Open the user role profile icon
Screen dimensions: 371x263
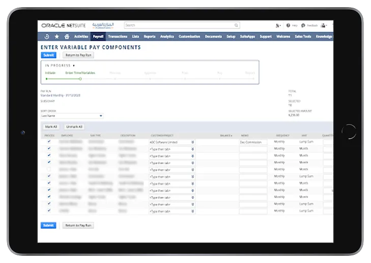(x=324, y=25)
